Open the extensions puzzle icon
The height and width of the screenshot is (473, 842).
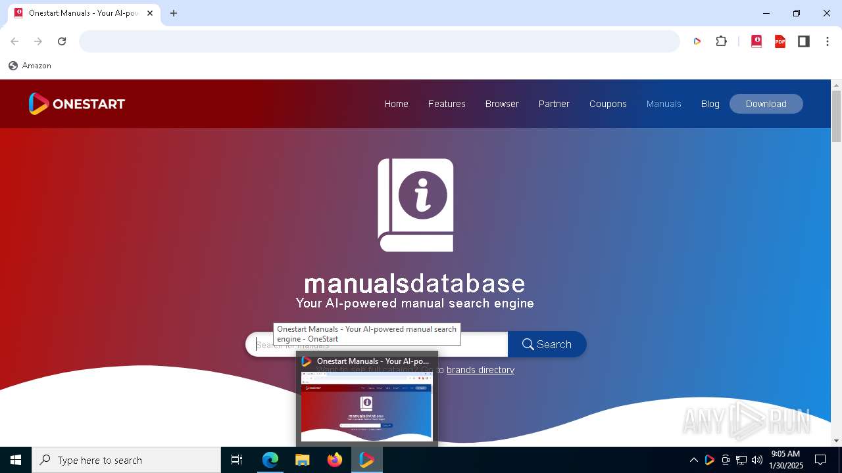(x=722, y=41)
